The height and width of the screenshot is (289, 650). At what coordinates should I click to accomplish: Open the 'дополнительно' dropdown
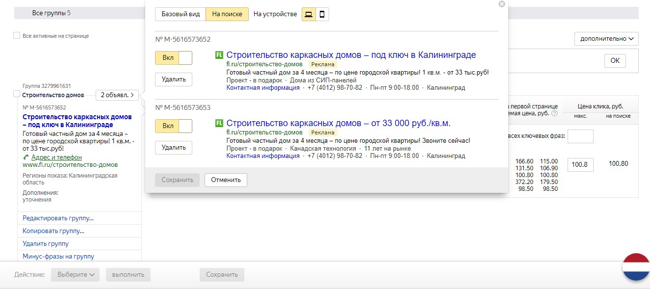(606, 39)
